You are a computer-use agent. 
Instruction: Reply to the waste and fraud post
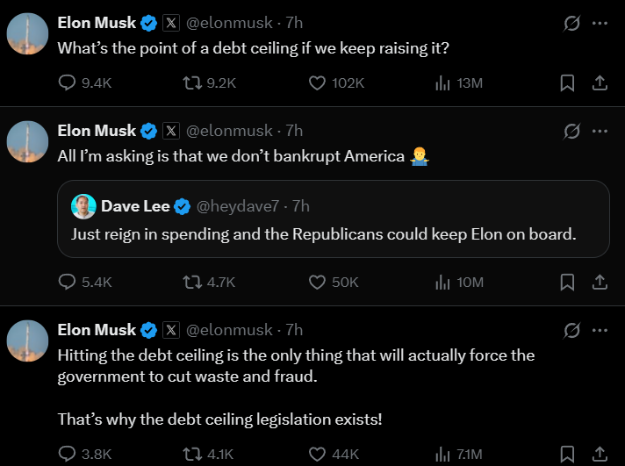68,454
